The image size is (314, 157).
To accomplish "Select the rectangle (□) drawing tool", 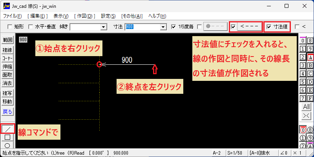I will 7,137.
